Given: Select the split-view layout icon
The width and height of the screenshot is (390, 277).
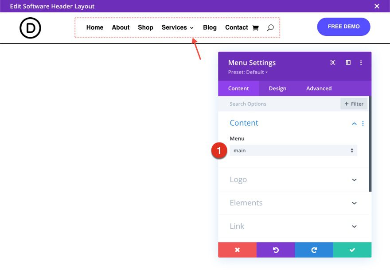Looking at the screenshot, I should tap(348, 62).
